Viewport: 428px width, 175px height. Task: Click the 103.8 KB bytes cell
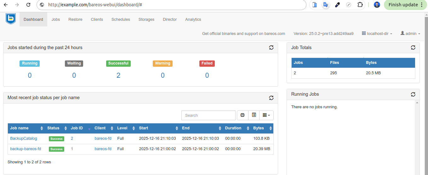(261, 138)
